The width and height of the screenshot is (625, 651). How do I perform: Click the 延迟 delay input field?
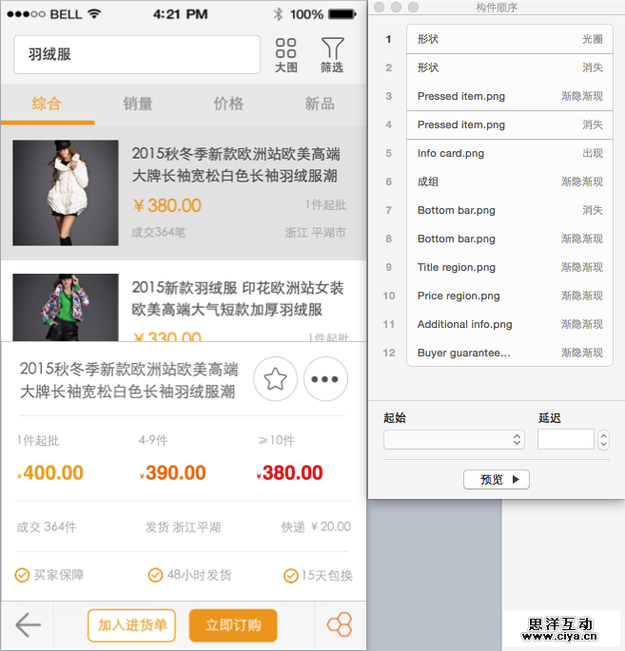(x=566, y=439)
